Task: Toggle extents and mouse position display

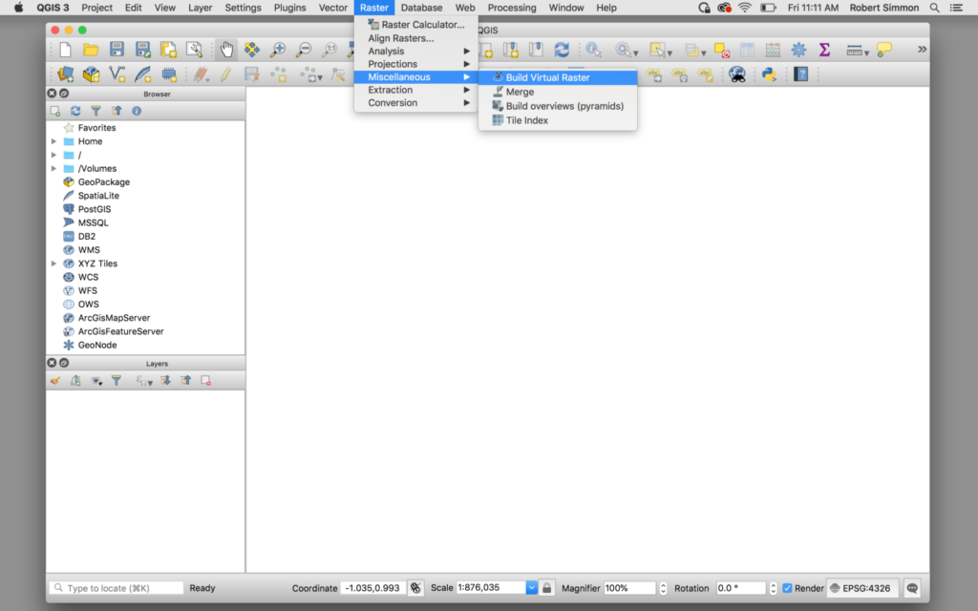Action: coord(415,588)
